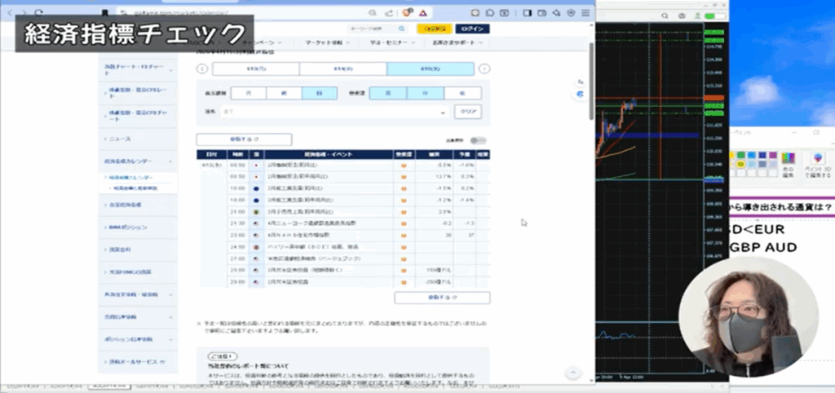Pick the yellow color swatch in Paint
The image size is (835, 393).
[x=740, y=163]
